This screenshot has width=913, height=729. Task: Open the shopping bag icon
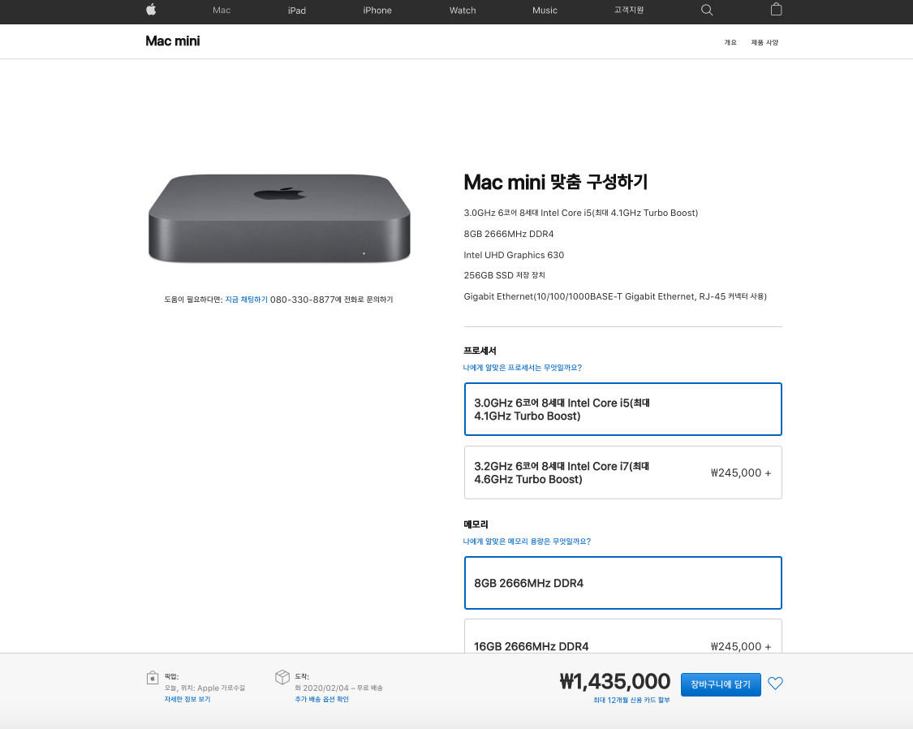[776, 9]
